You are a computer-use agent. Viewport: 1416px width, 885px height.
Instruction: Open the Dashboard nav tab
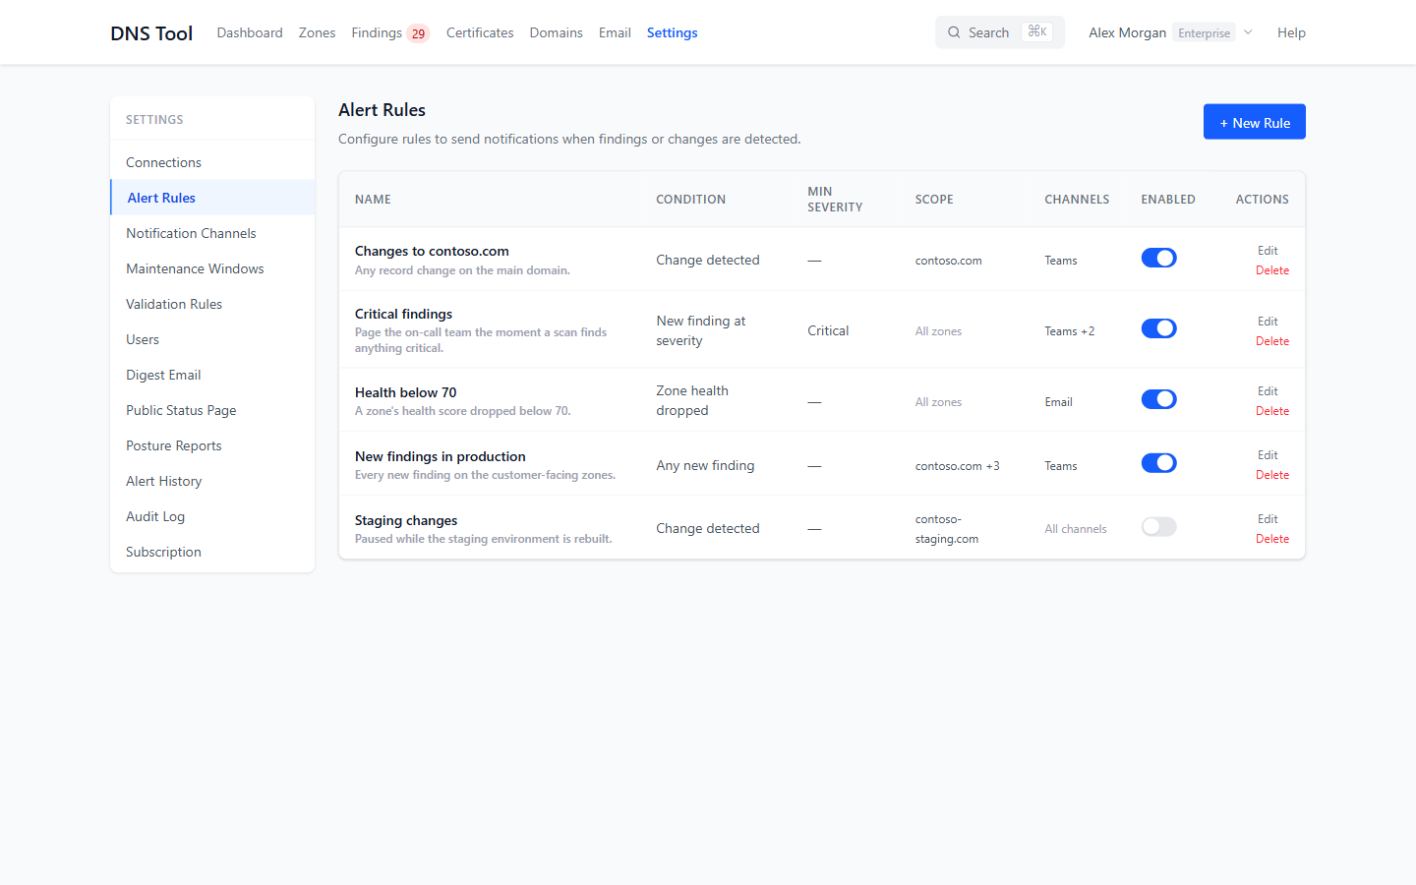coord(250,32)
